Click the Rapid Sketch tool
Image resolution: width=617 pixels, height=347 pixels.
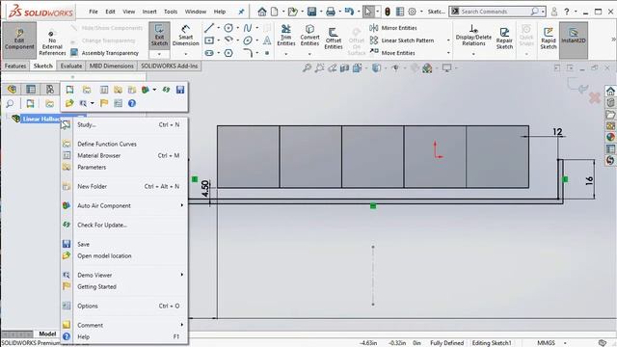(x=549, y=39)
